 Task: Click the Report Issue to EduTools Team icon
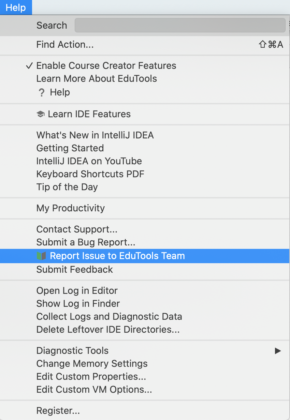41,256
